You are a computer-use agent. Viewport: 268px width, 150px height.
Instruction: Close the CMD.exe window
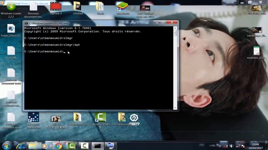(172, 22)
